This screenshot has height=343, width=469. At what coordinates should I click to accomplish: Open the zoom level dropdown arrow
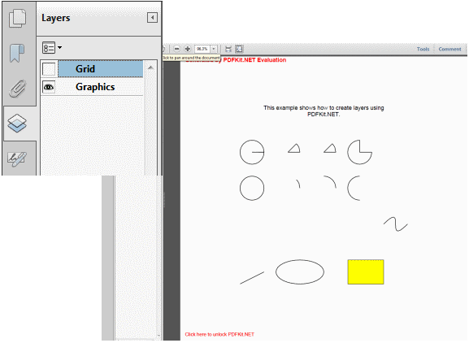[x=214, y=49]
